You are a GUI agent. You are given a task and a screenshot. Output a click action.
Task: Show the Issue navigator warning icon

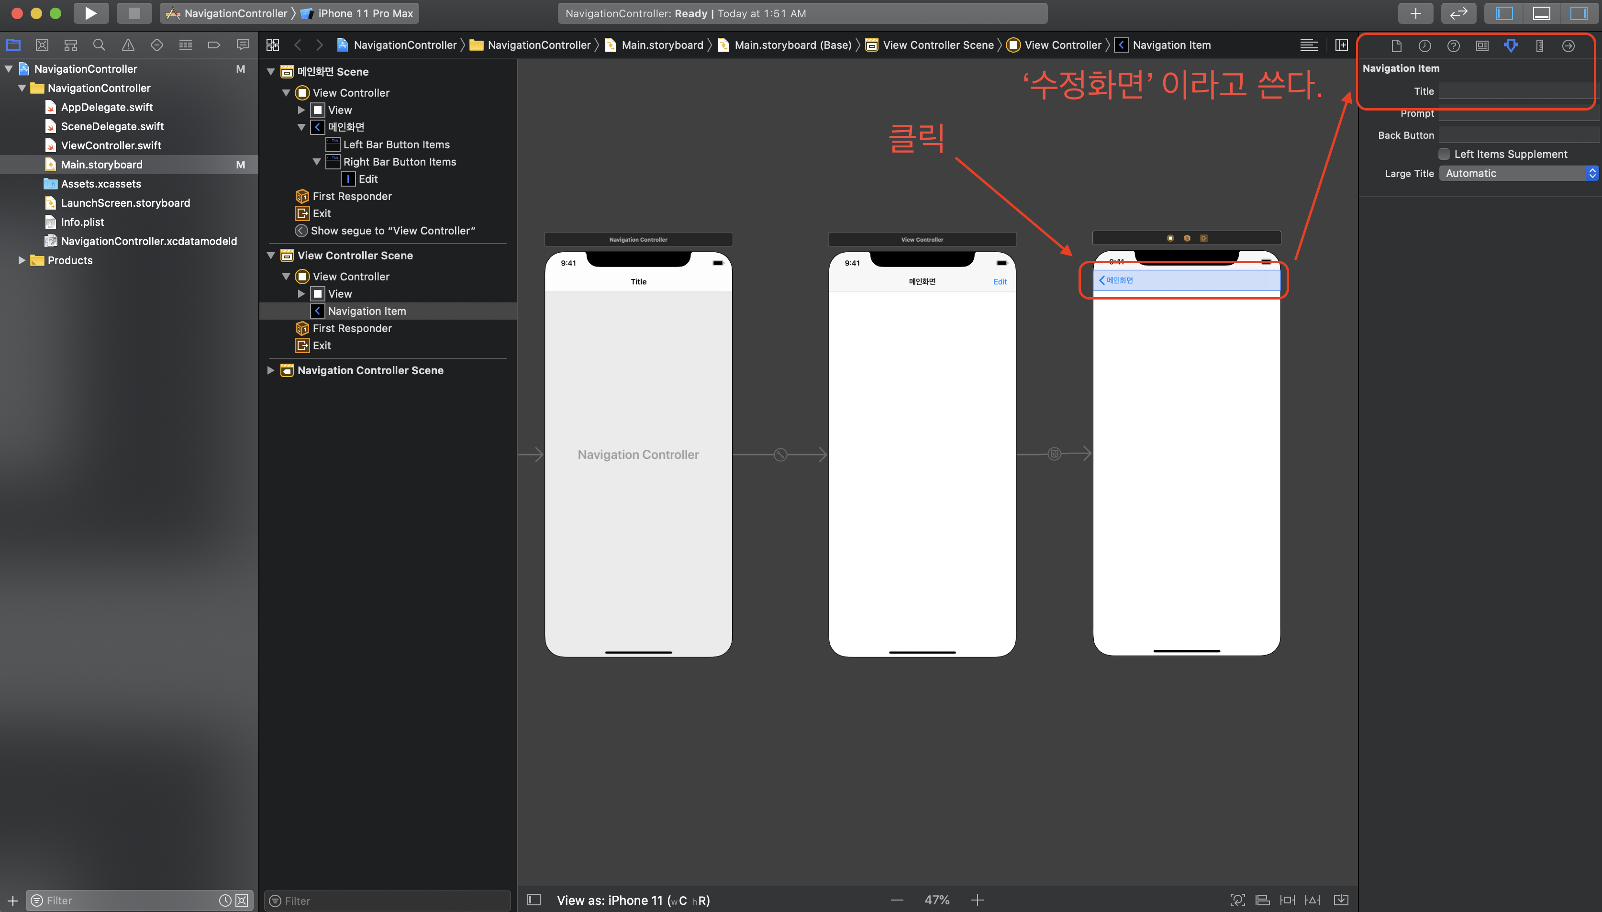(128, 45)
